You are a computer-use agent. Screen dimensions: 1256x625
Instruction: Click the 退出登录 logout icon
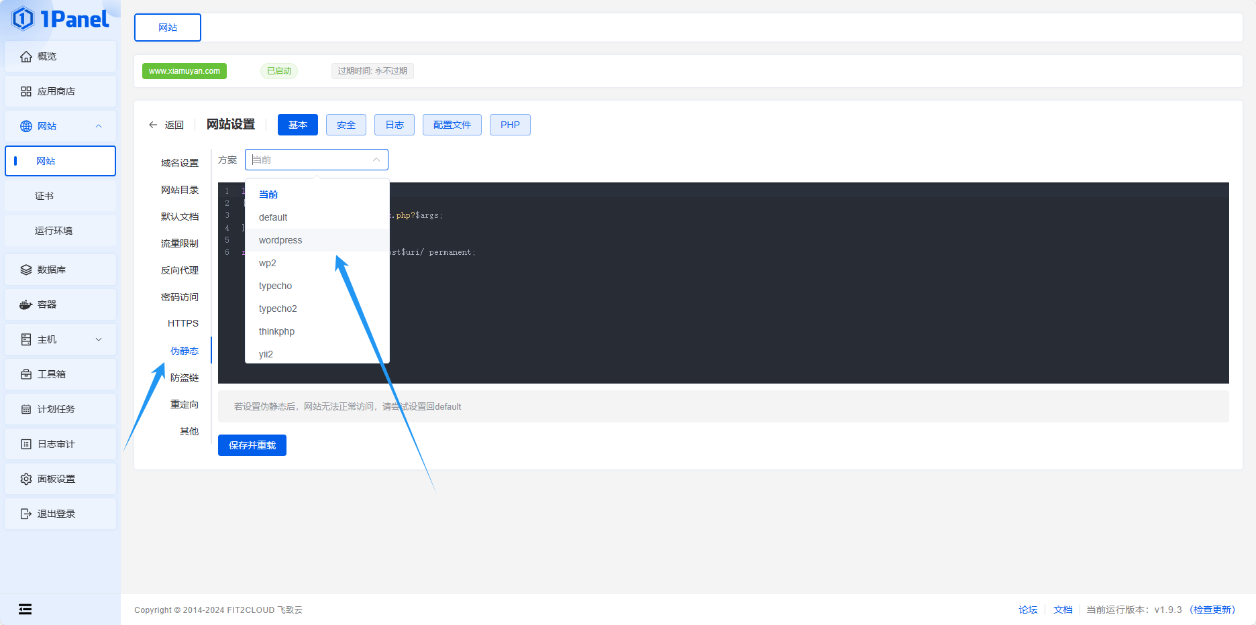pos(26,514)
